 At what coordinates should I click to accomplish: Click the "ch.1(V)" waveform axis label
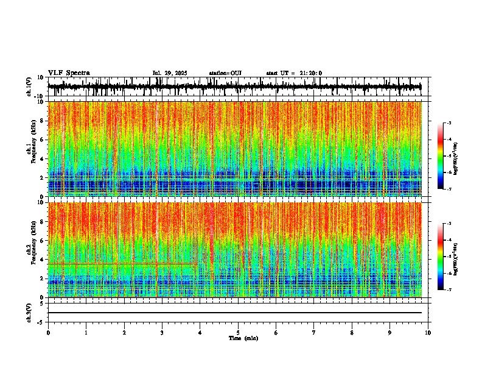[29, 87]
